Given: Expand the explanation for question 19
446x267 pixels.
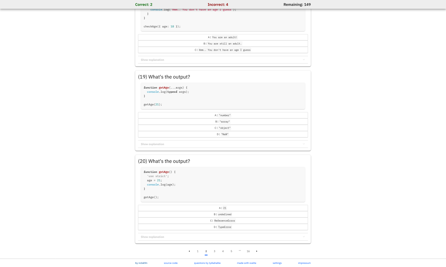Looking at the screenshot, I should 223,144.
